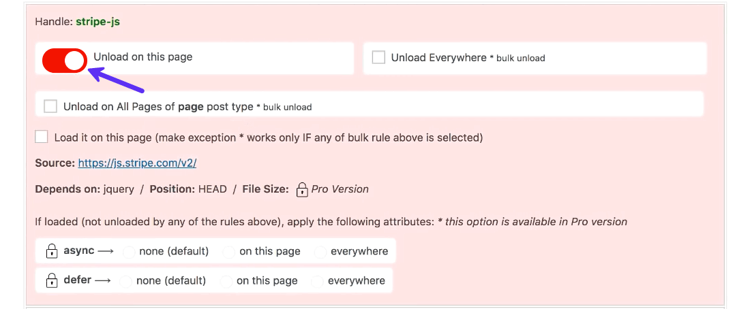The width and height of the screenshot is (750, 309).
Task: Click the Pro Version text after File Size
Action: point(340,189)
